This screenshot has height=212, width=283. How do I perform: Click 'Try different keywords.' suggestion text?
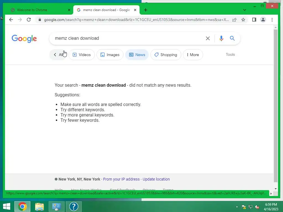pos(83,110)
